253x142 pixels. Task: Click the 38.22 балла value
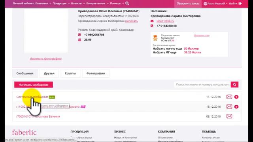tap(193, 52)
